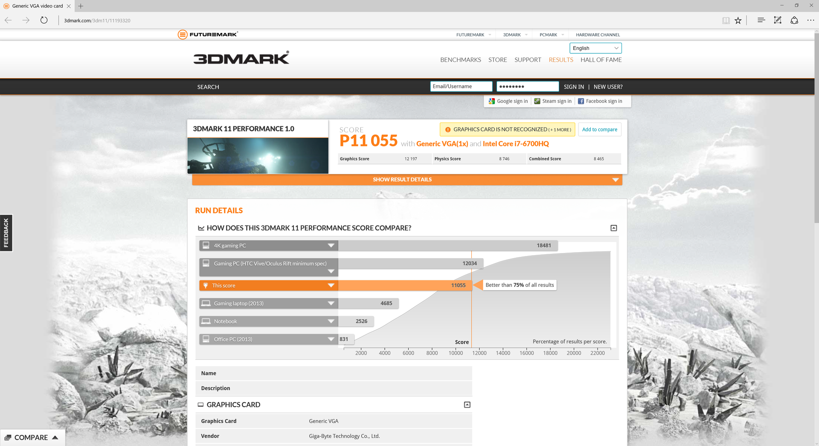Click the Steam sign in icon
This screenshot has width=819, height=446.
click(537, 101)
